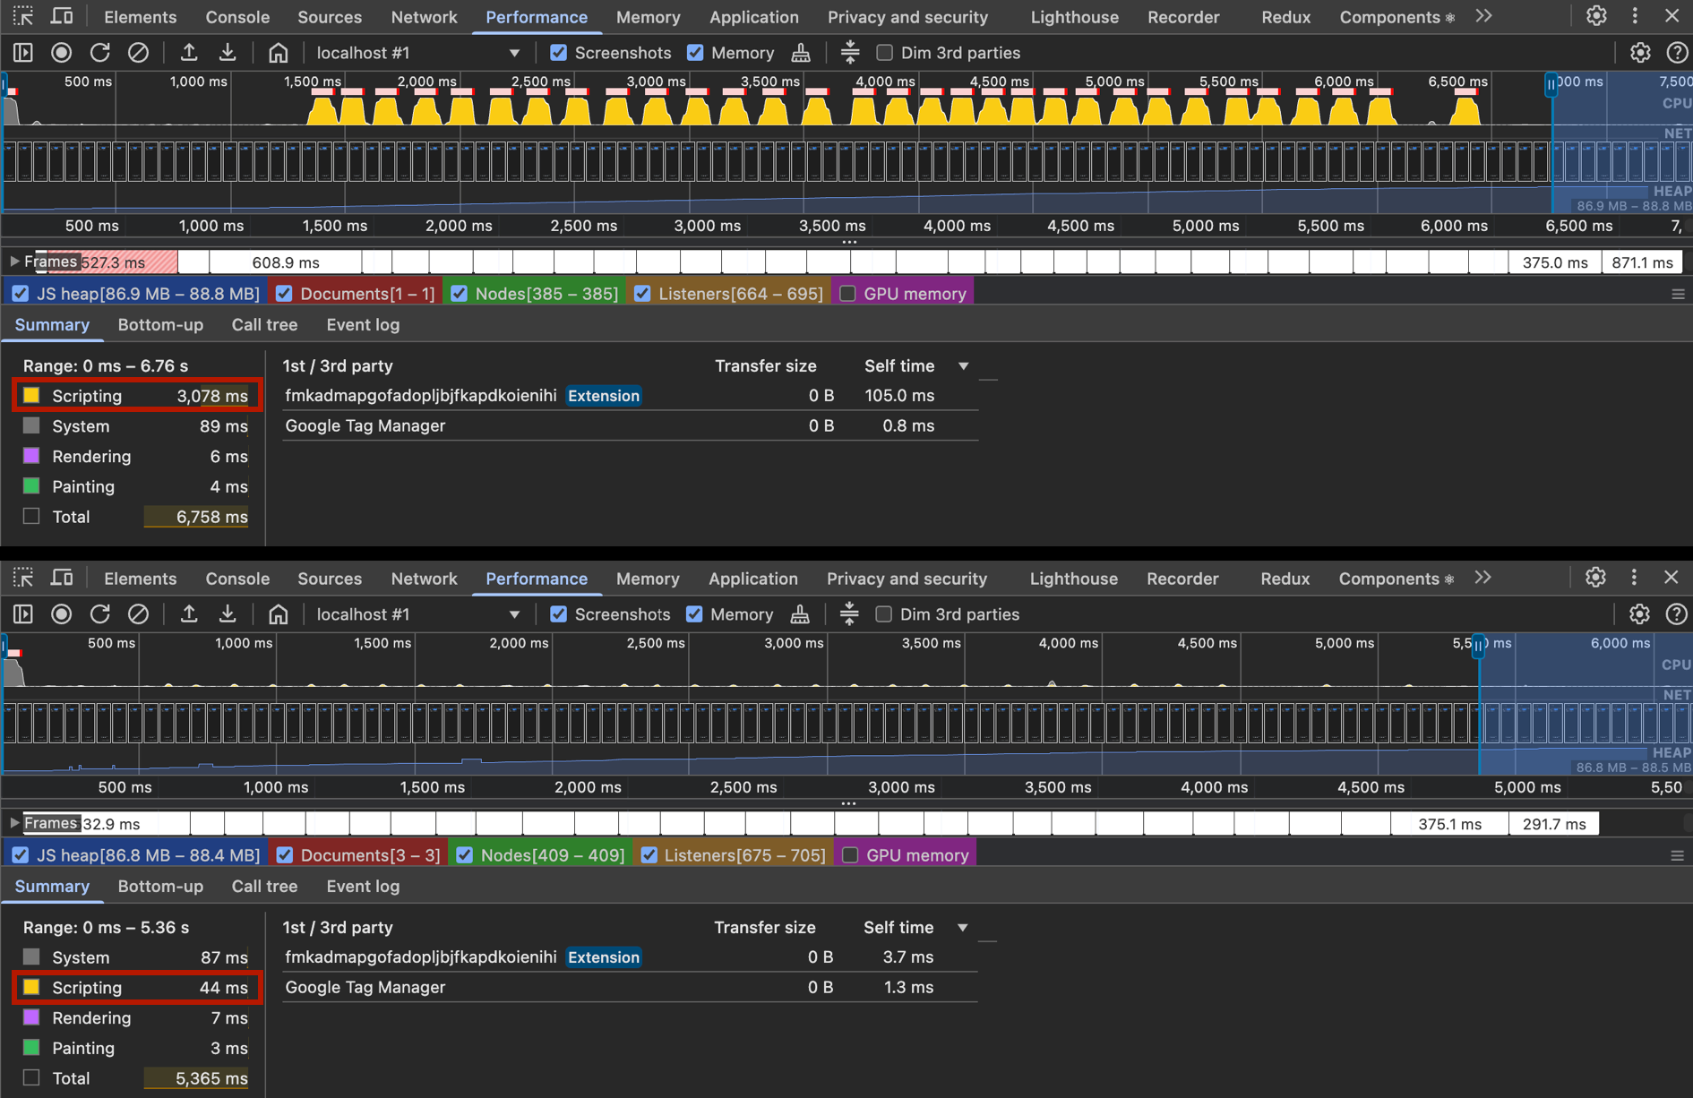Viewport: 1693px width, 1098px height.
Task: Click the yellow Scripting color swatch in top summary
Action: (x=31, y=395)
